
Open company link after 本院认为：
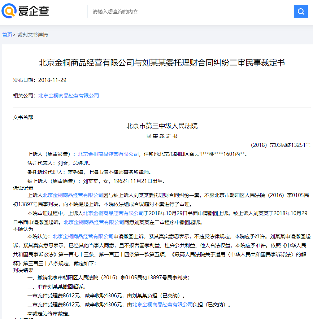(83, 236)
